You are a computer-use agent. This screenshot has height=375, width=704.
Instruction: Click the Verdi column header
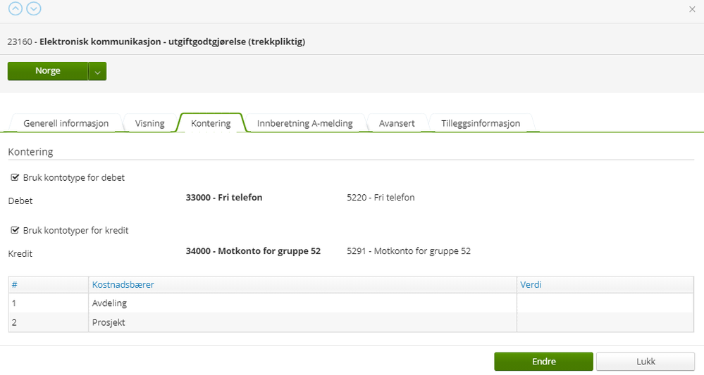[531, 285]
